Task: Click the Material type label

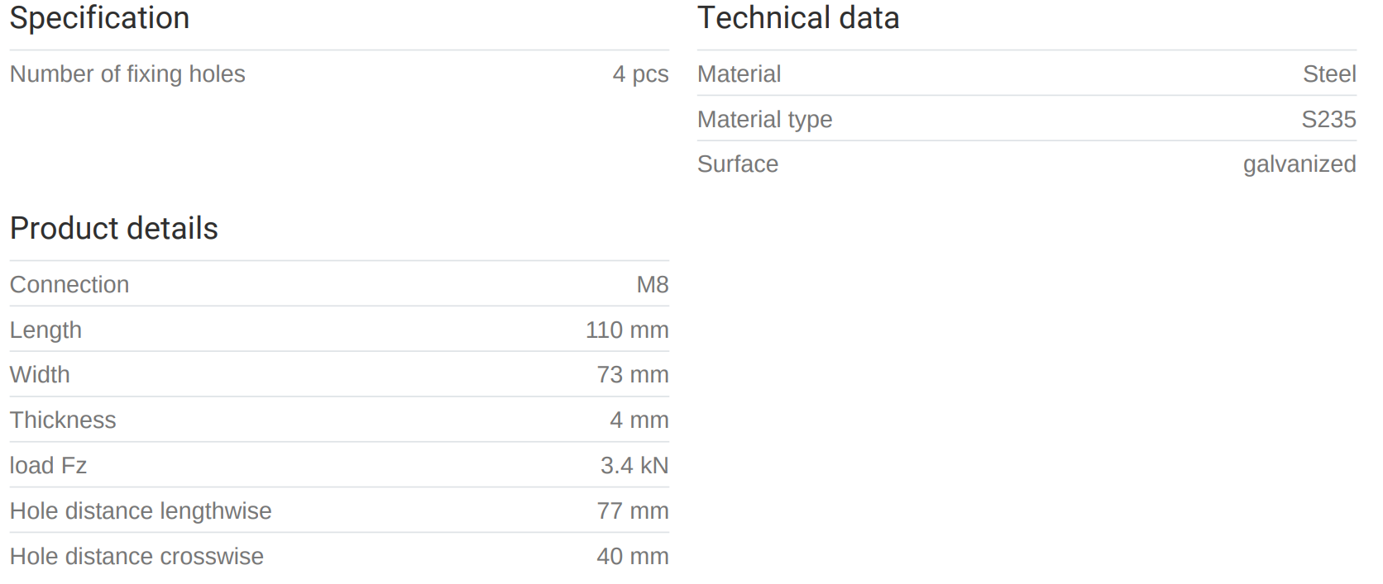Action: [764, 120]
